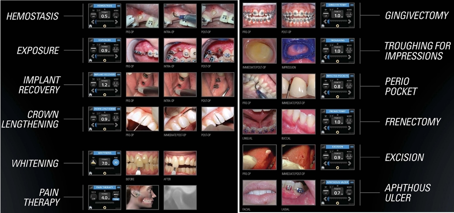Select the Infected Pockets title bar
The image size is (454, 213).
tap(337, 76)
